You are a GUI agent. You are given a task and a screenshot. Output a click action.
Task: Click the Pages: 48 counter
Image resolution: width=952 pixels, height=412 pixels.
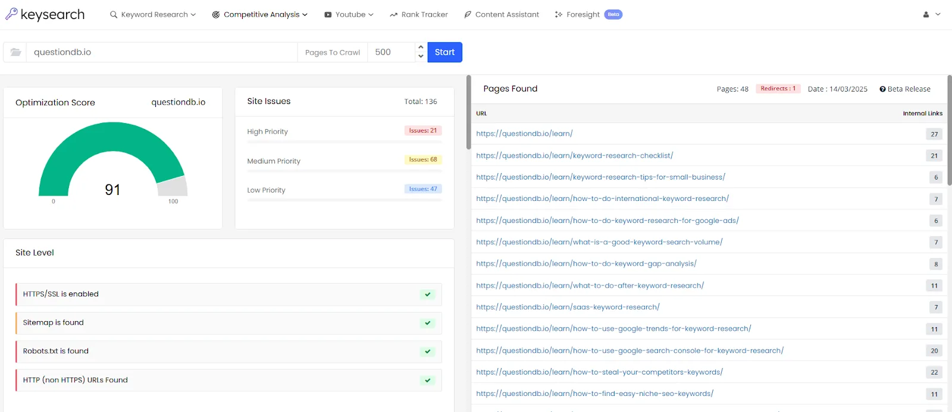pos(732,89)
